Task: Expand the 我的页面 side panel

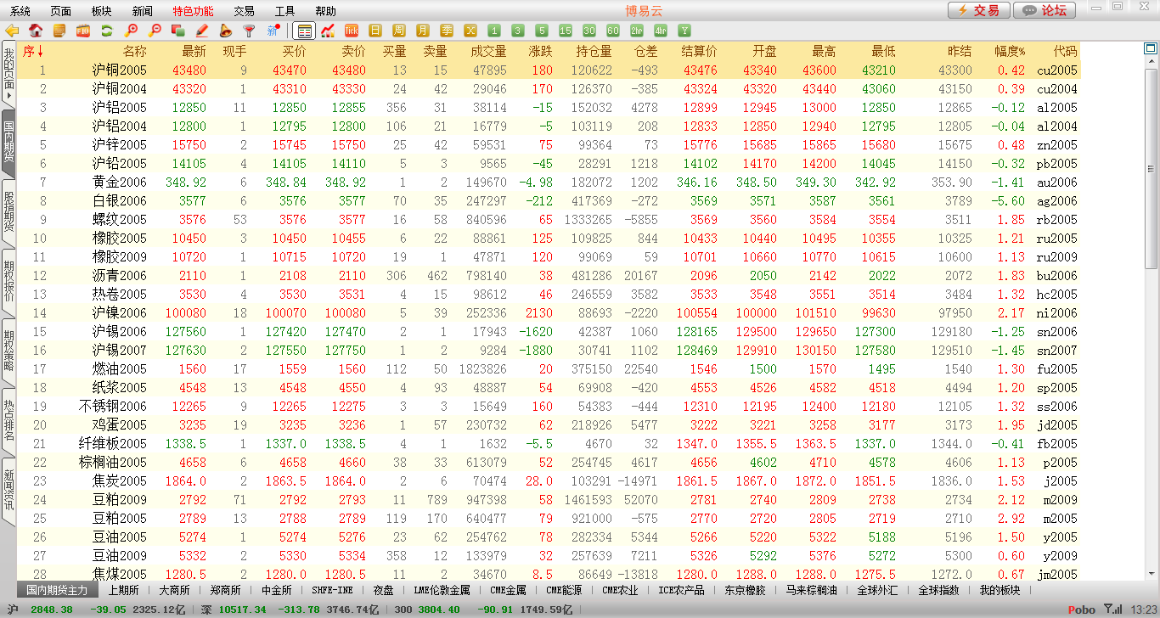Action: point(8,74)
